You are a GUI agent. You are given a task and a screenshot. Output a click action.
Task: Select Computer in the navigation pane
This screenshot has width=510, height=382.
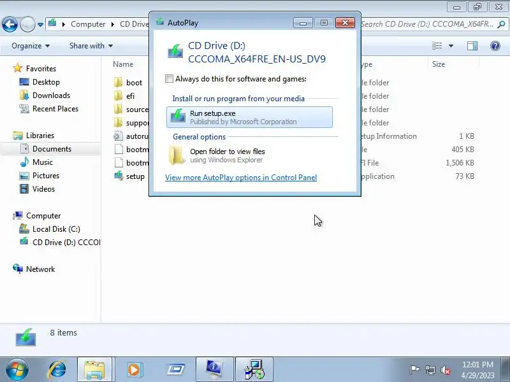point(43,216)
